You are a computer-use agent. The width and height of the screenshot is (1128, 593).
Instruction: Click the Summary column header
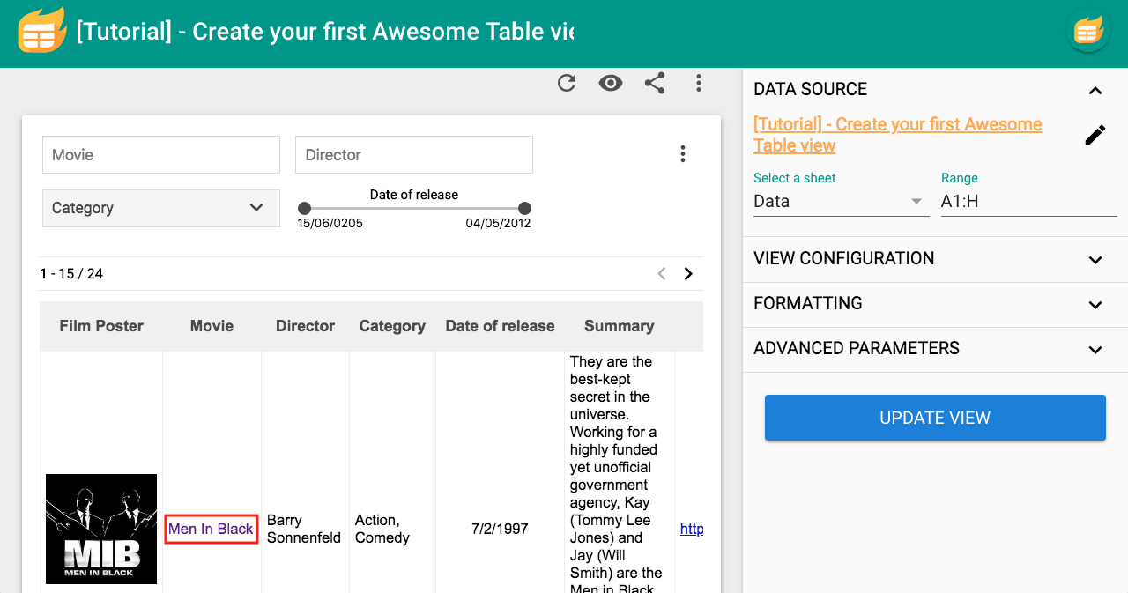pos(619,326)
